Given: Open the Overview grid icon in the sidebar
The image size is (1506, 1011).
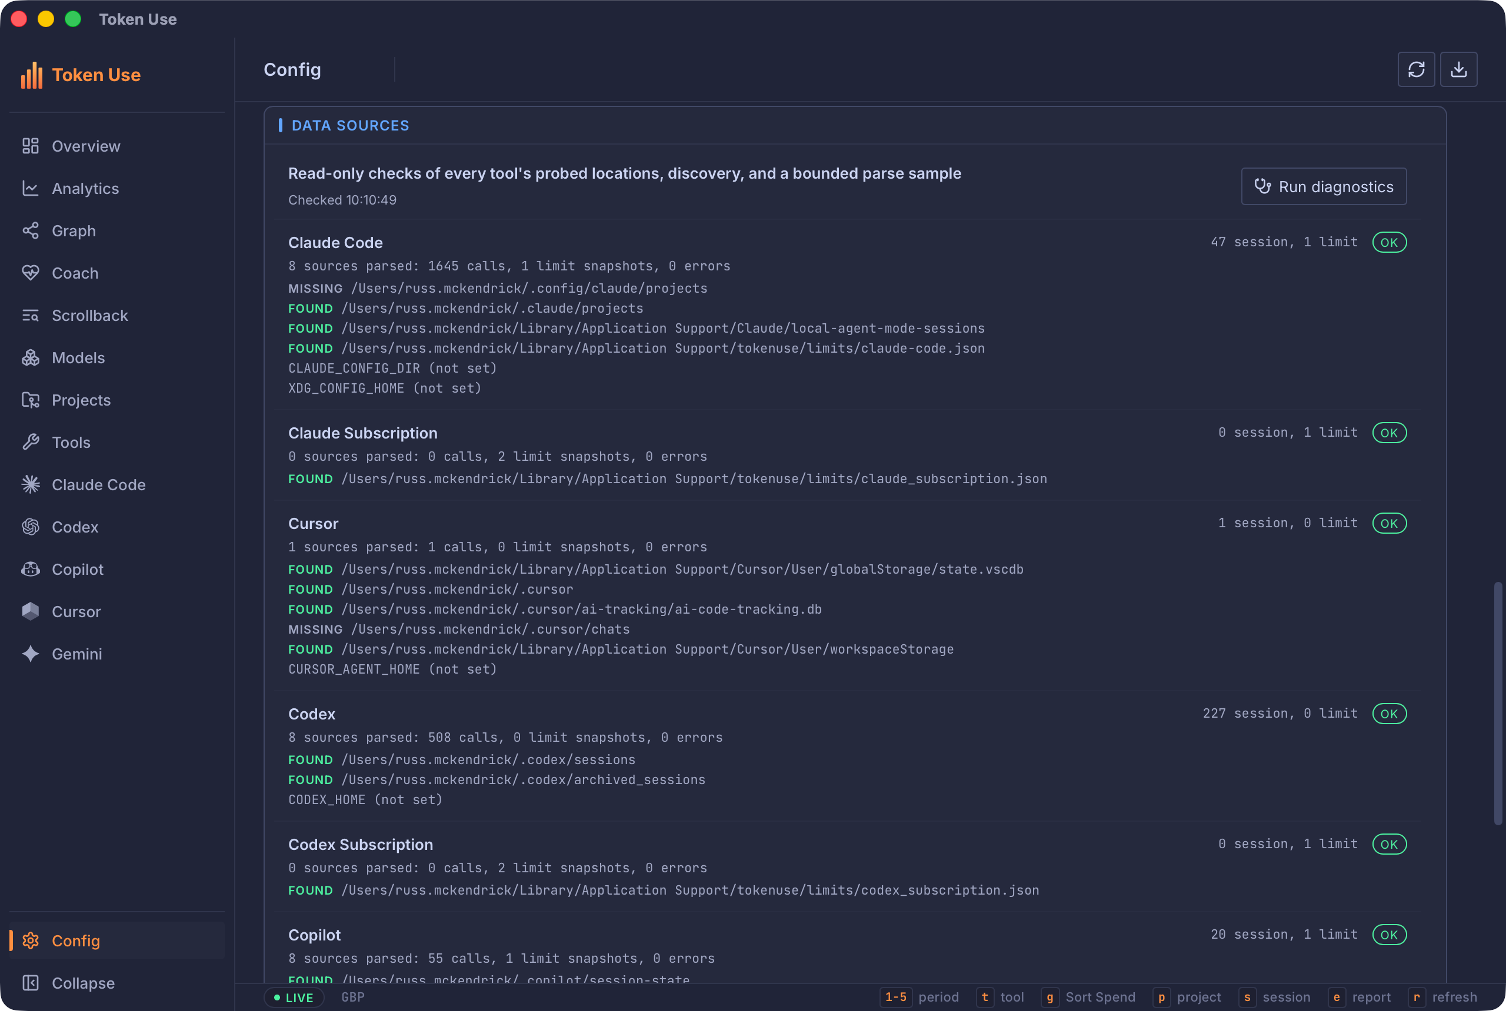Looking at the screenshot, I should tap(31, 146).
